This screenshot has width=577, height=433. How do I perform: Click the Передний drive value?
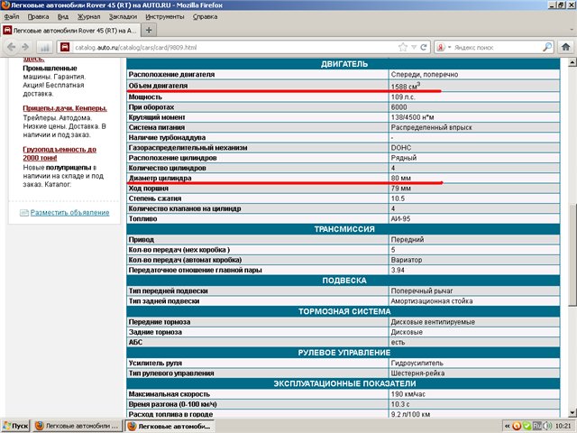pyautogui.click(x=407, y=239)
